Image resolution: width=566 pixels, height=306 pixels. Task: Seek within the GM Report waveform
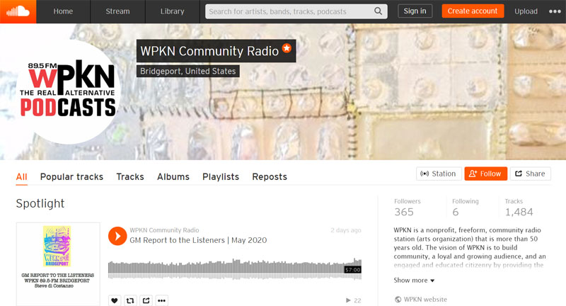tap(235, 269)
